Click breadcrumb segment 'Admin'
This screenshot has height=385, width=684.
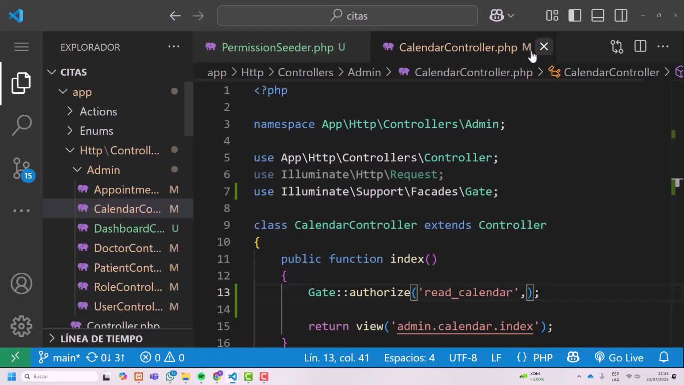[364, 72]
